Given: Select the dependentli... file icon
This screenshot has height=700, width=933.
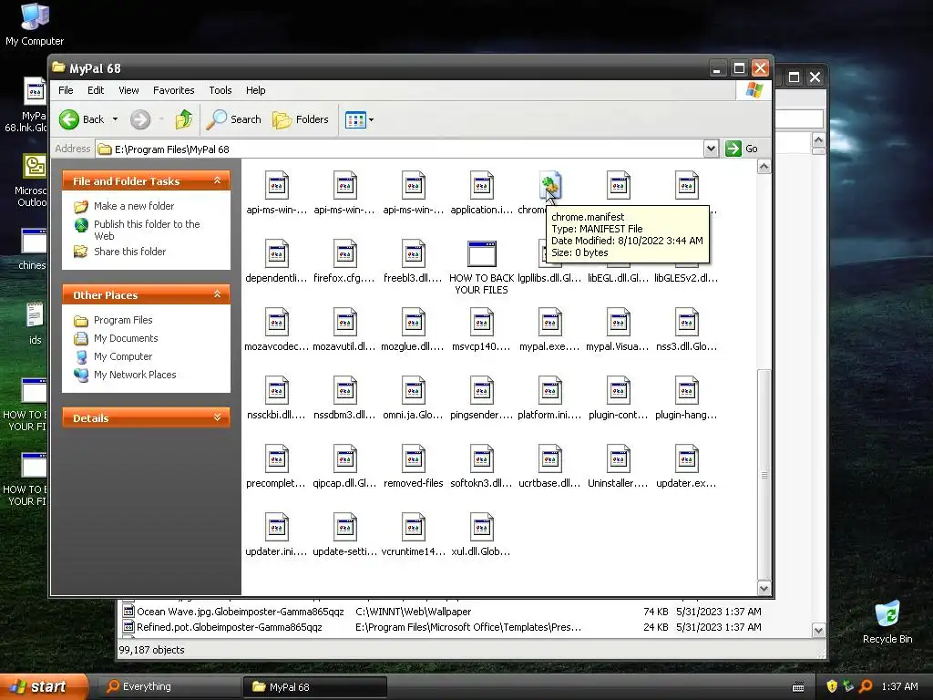Looking at the screenshot, I should point(277,253).
